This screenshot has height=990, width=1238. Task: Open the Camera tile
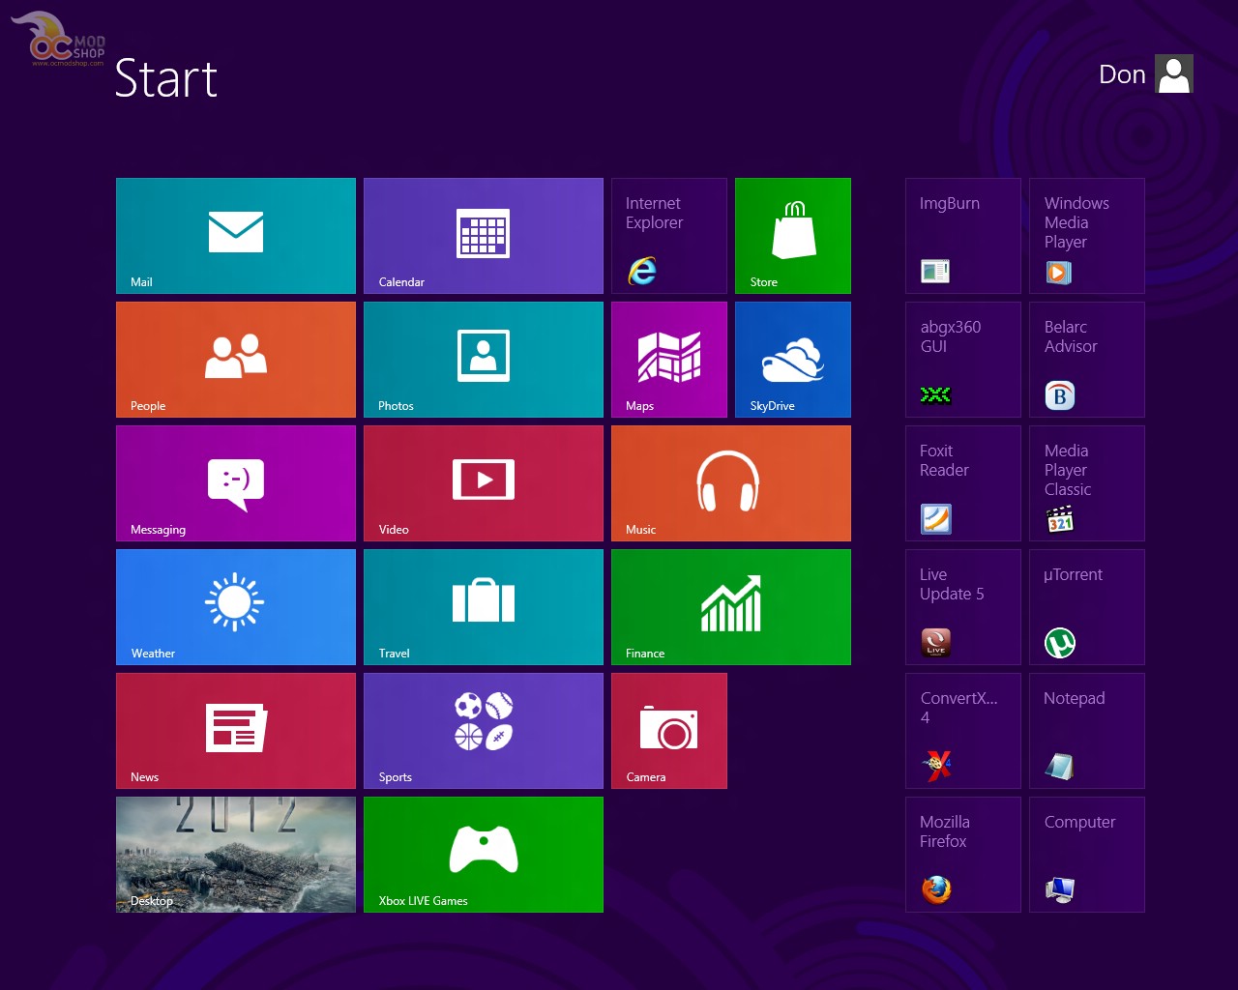669,731
